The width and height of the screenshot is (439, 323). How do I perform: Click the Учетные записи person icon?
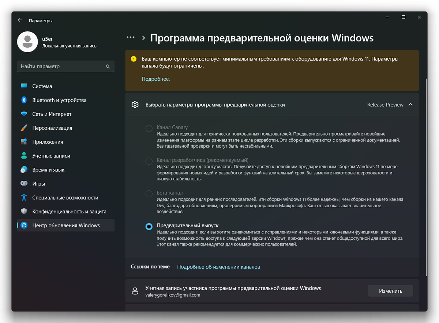(x=24, y=156)
